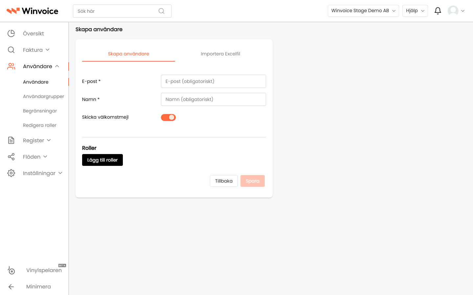Expand the Register menu chevron

(x=49, y=140)
